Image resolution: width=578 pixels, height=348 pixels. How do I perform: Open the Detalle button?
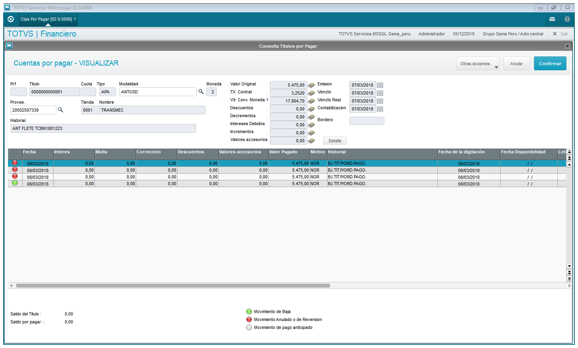click(335, 141)
